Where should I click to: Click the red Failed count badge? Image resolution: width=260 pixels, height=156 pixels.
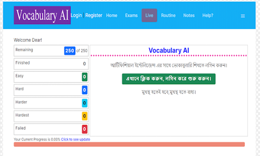point(85,129)
